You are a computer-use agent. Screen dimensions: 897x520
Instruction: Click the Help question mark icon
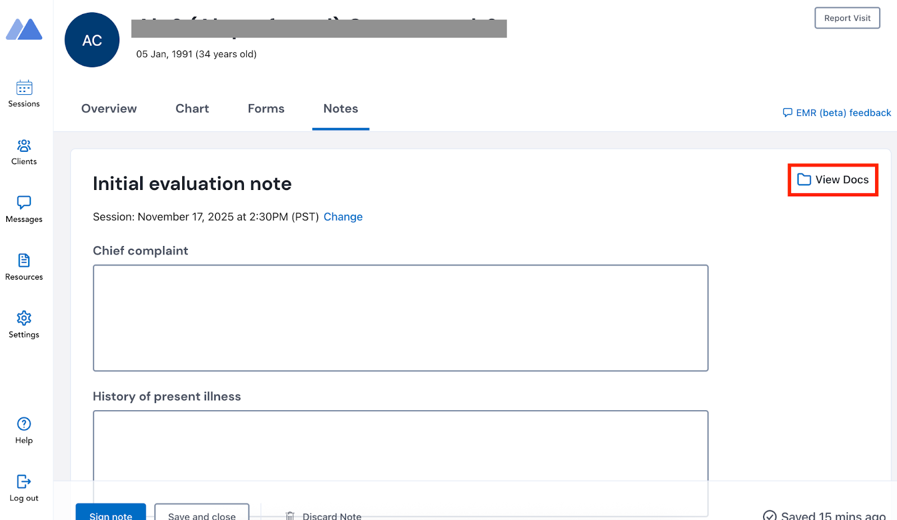(24, 424)
